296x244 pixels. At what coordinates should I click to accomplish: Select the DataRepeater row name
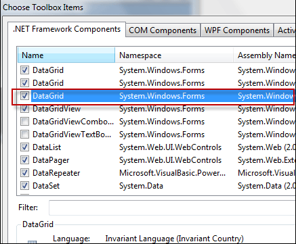point(56,173)
